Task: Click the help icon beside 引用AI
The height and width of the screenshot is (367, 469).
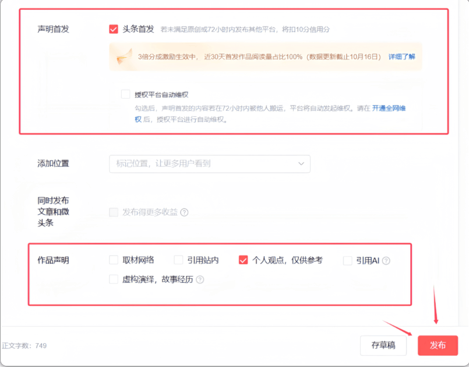Action: 386,261
